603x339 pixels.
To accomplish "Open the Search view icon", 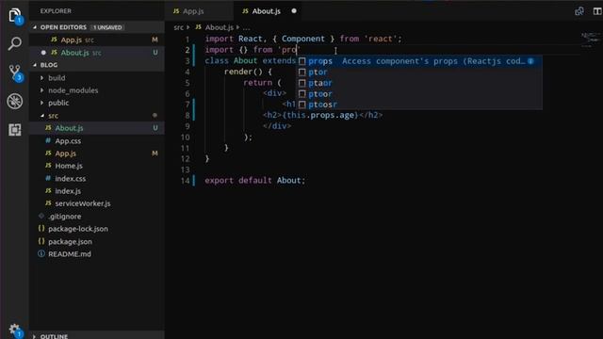I will (15, 43).
